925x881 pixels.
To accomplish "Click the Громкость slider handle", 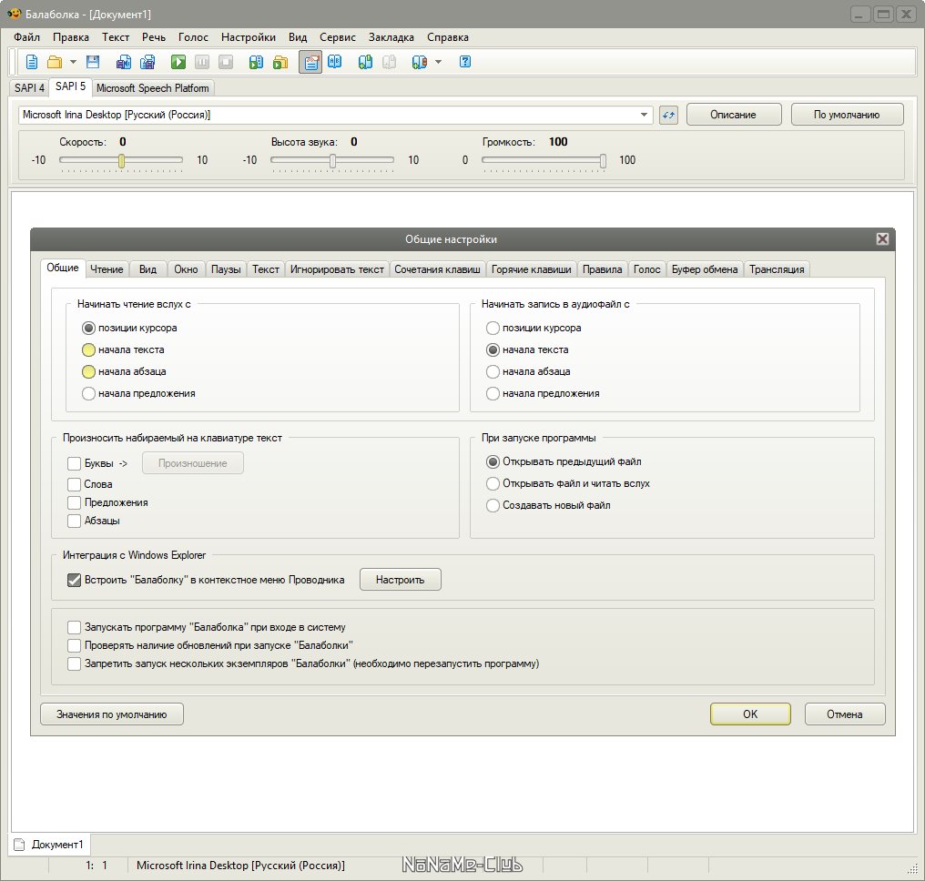I will pyautogui.click(x=603, y=161).
